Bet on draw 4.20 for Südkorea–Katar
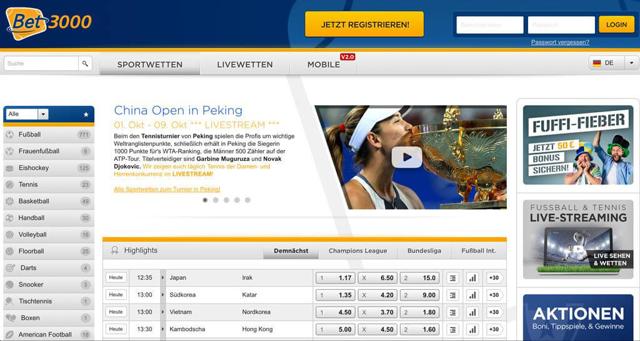The height and width of the screenshot is (341, 640). 377,295
